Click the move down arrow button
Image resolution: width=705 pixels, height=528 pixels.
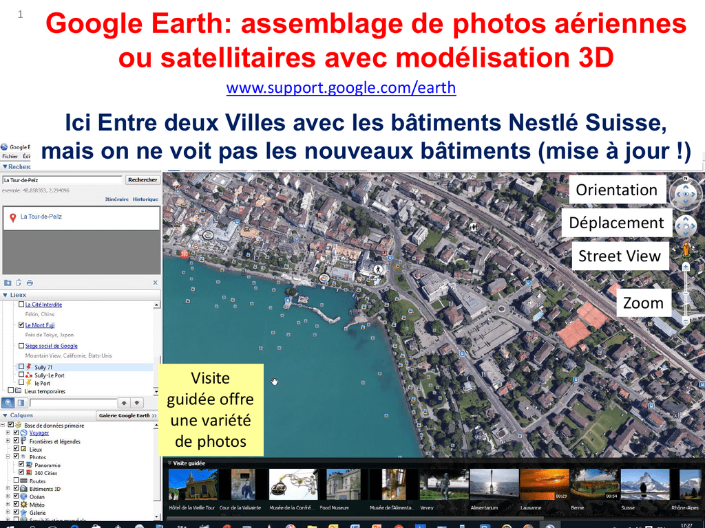[137, 403]
